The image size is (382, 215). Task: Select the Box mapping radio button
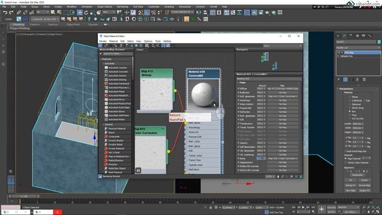(x=350, y=112)
